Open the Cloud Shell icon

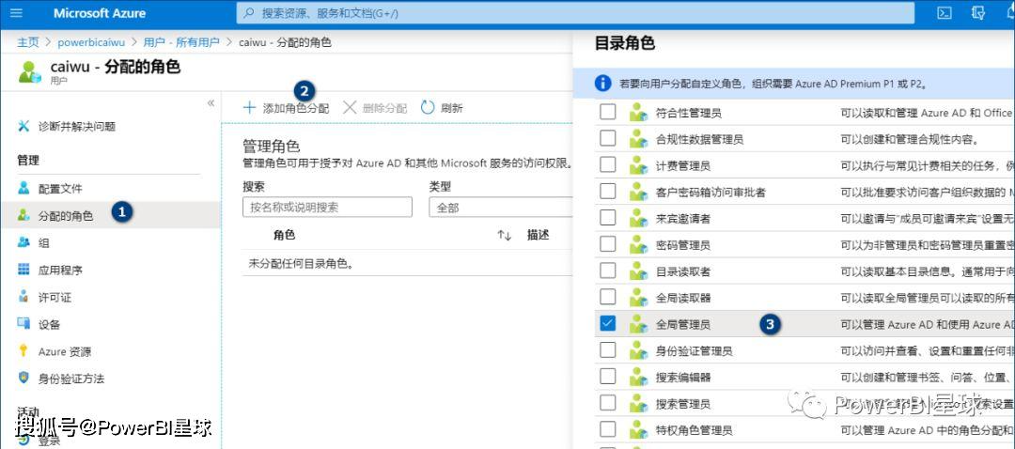[x=945, y=13]
